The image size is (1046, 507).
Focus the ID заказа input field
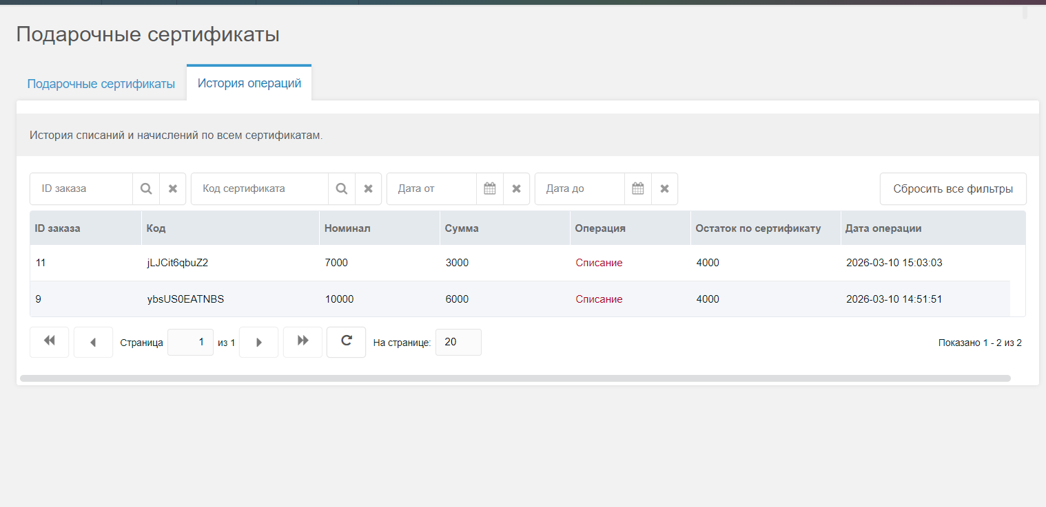[x=81, y=188]
